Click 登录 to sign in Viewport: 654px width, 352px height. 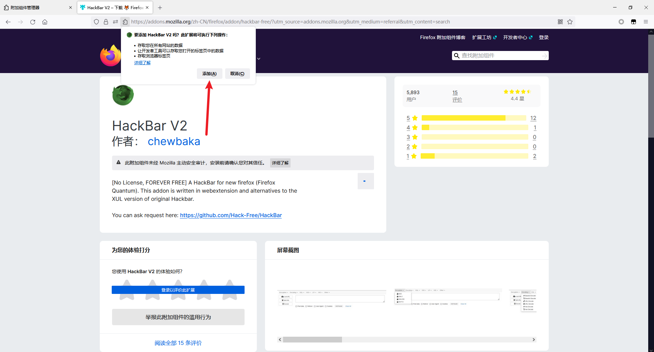click(x=544, y=37)
